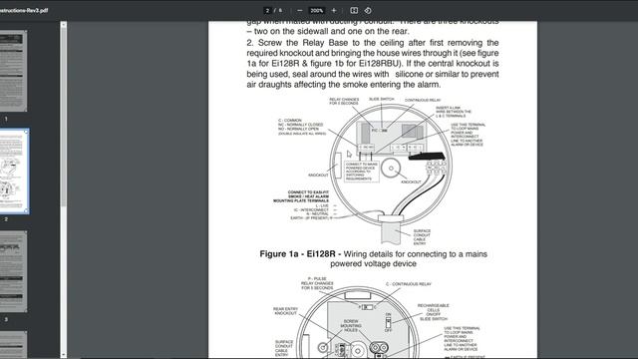638x359 pixels.
Task: Select page 2 thumbnail in sidebar
Action: coord(14,171)
